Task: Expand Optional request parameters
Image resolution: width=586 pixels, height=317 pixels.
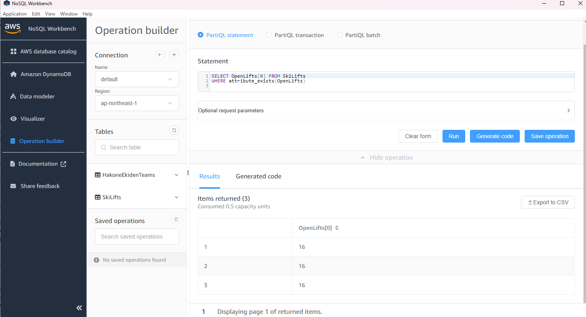Action: [x=568, y=110]
